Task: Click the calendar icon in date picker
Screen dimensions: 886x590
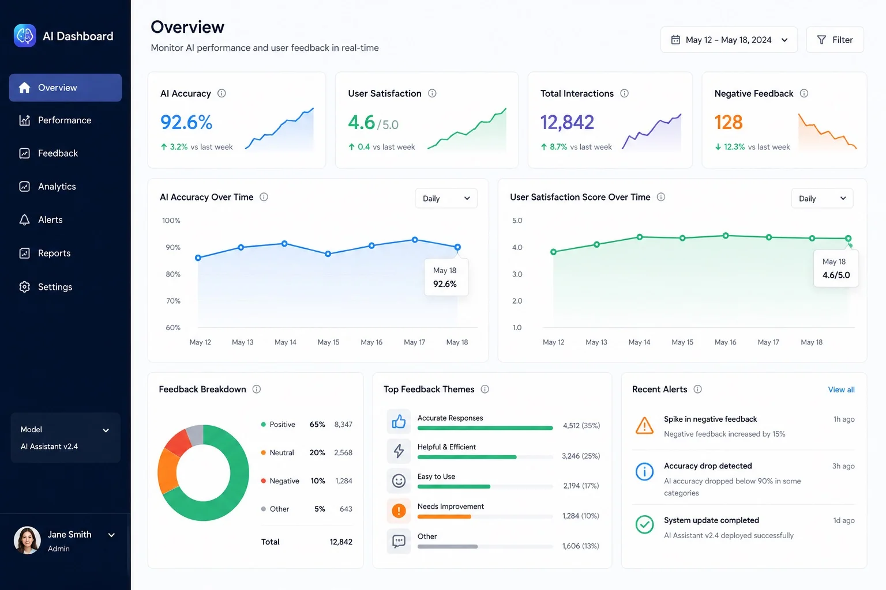Action: pos(675,40)
